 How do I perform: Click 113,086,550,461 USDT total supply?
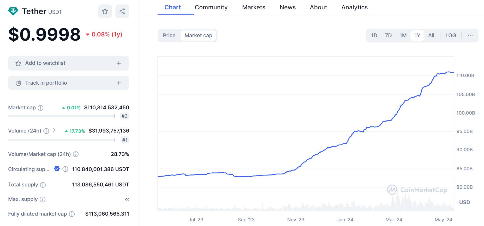(100, 185)
